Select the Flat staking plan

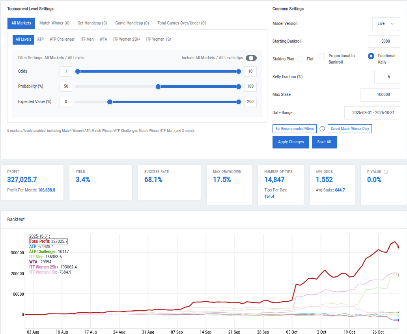point(301,58)
